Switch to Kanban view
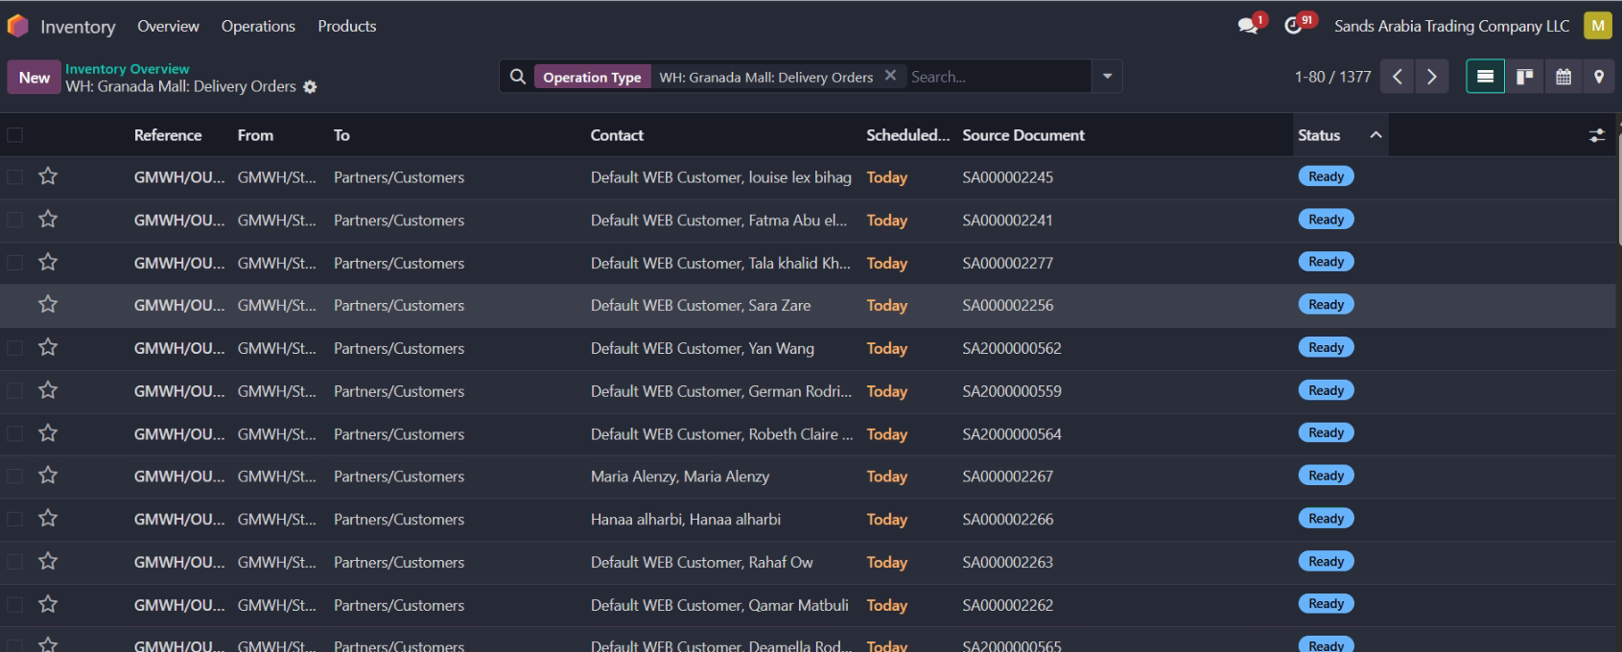Image resolution: width=1622 pixels, height=652 pixels. 1524,77
